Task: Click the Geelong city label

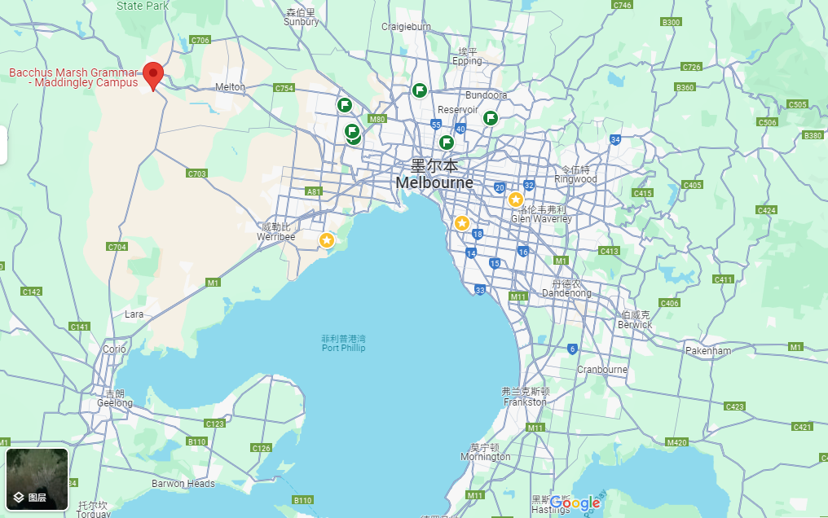Action: [x=114, y=402]
